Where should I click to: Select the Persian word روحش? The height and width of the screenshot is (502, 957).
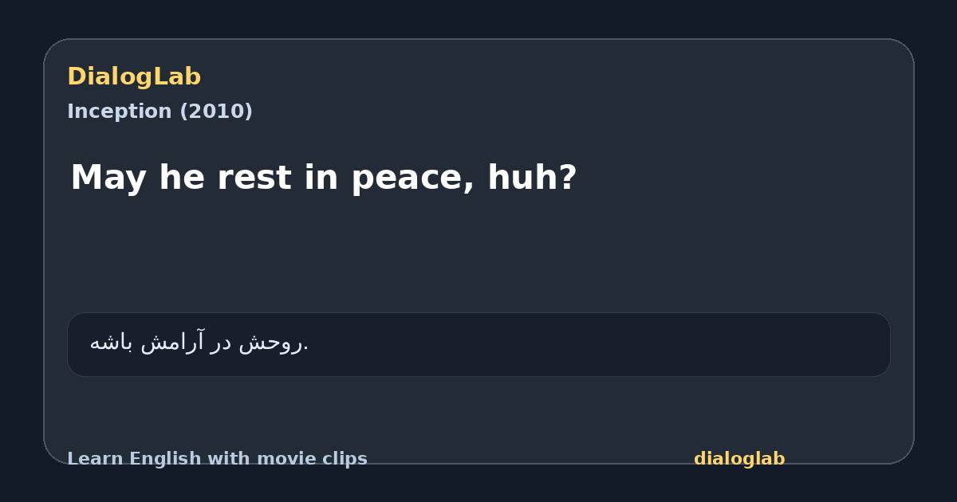(x=272, y=343)
